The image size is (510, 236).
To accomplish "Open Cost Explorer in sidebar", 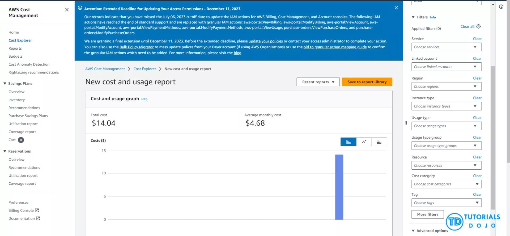I will tap(20, 40).
